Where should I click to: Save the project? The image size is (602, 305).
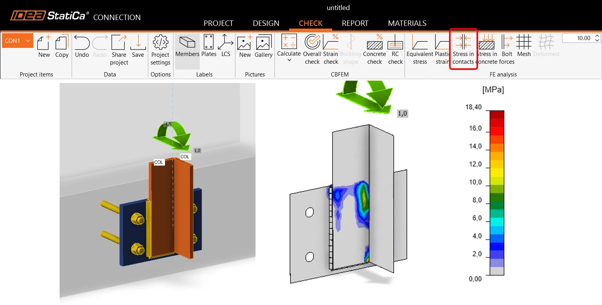click(138, 46)
